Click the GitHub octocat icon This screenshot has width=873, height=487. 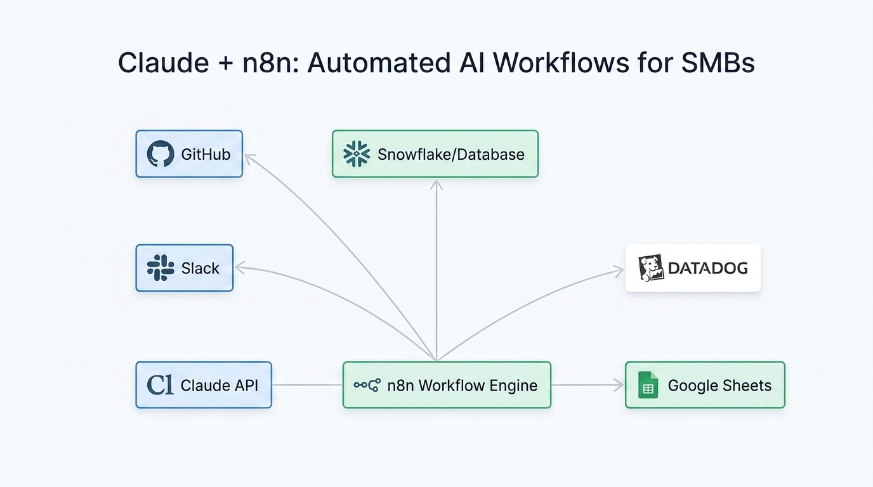tap(161, 153)
